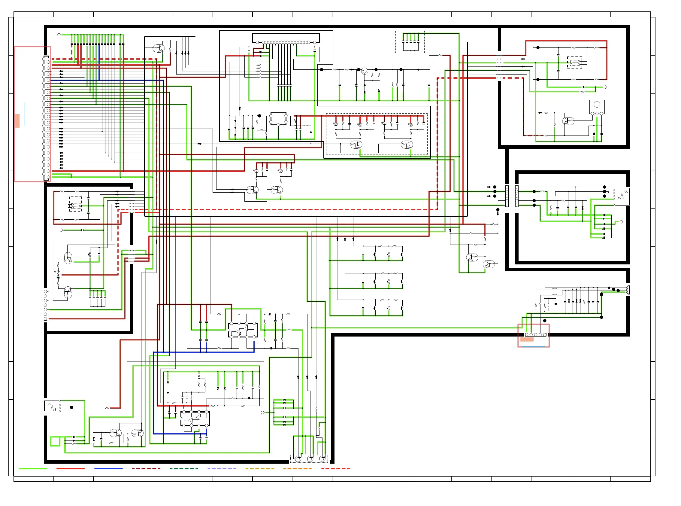Image resolution: width=681 pixels, height=506 pixels.
Task: Click the octagonal bridge component in upper block
Action: coord(278,119)
